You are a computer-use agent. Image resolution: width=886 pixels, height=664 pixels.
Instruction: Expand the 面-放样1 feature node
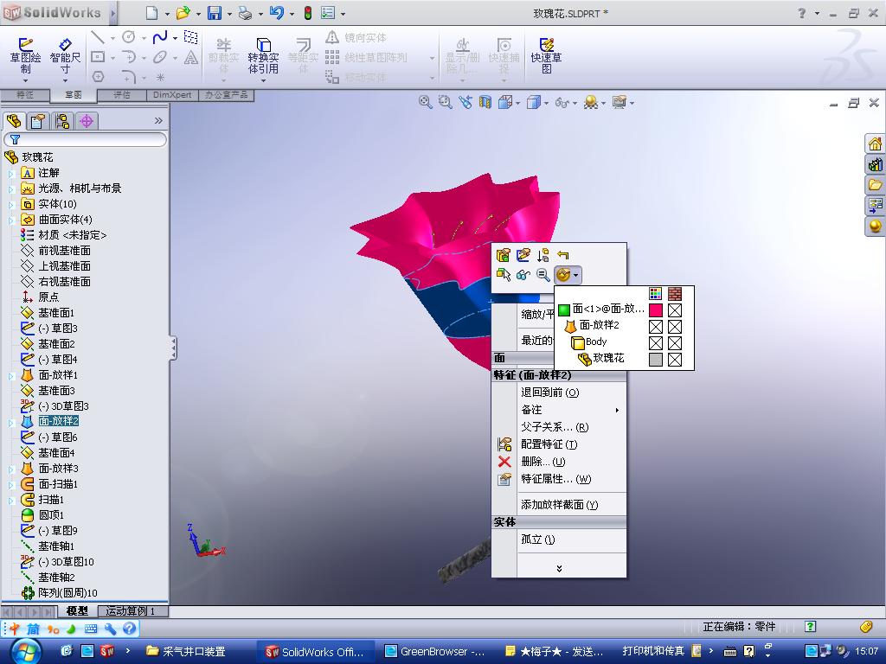[x=10, y=375]
